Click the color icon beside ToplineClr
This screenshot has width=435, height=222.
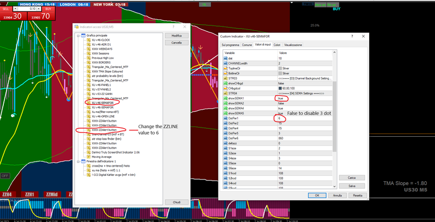coord(226,68)
